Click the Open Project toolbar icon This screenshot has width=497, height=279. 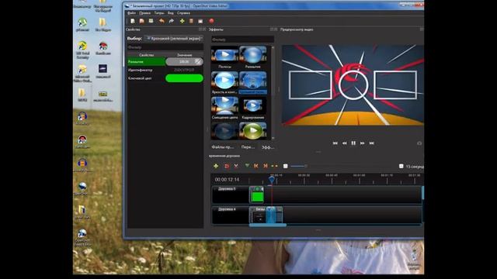[x=141, y=21]
